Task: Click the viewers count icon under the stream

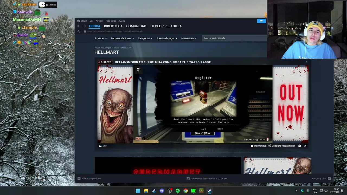Action: pos(100,146)
